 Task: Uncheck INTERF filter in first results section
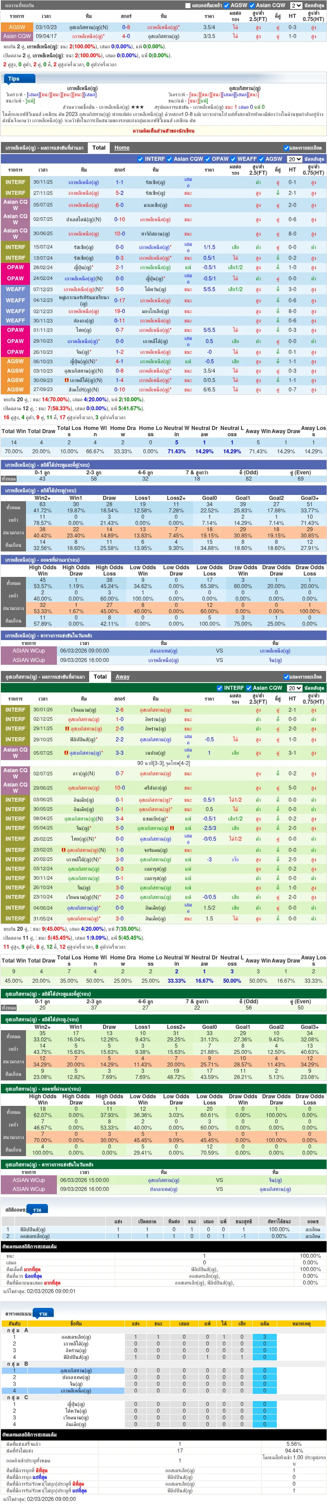[x=141, y=159]
